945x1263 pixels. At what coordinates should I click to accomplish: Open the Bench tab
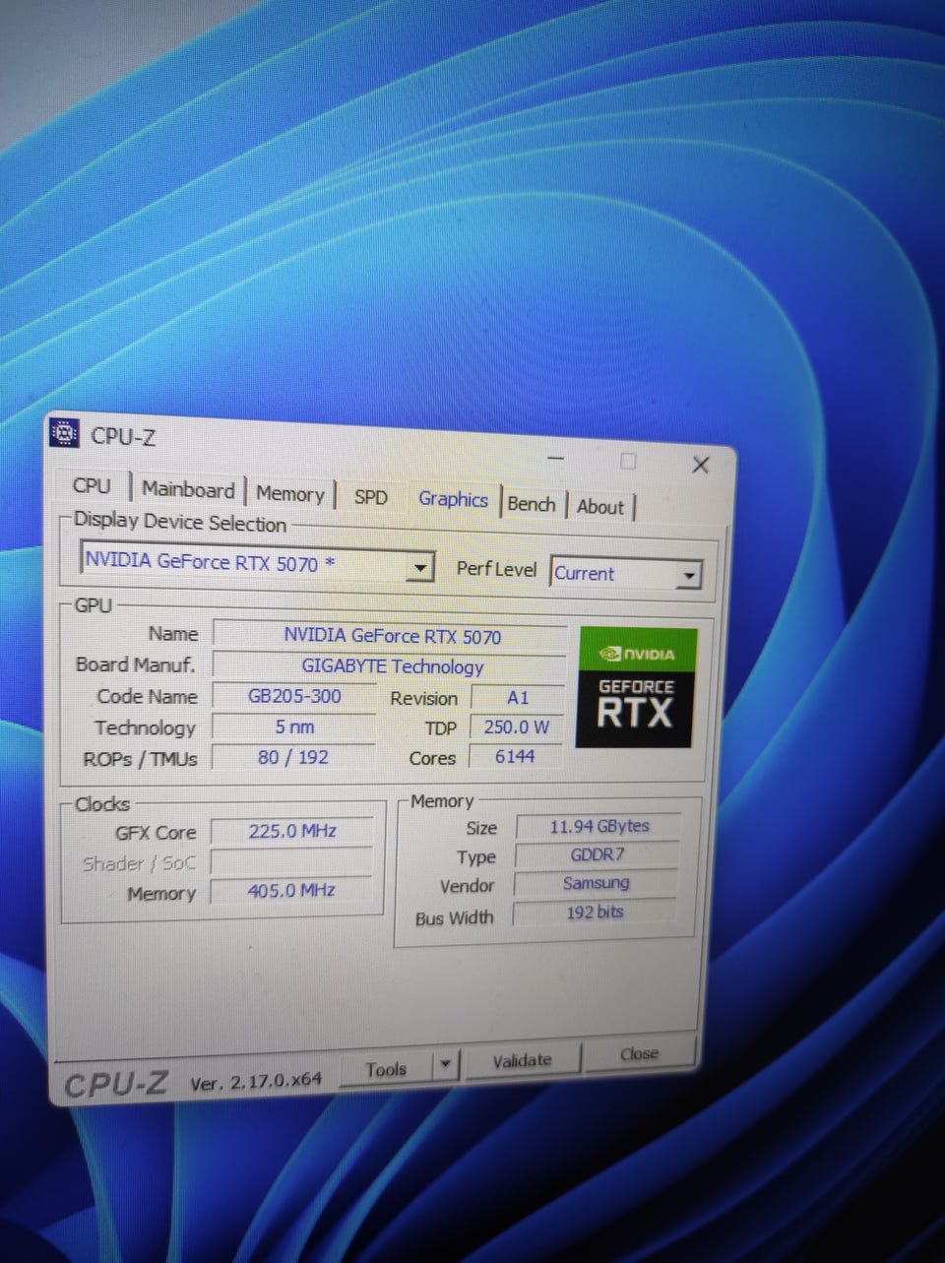[x=532, y=504]
